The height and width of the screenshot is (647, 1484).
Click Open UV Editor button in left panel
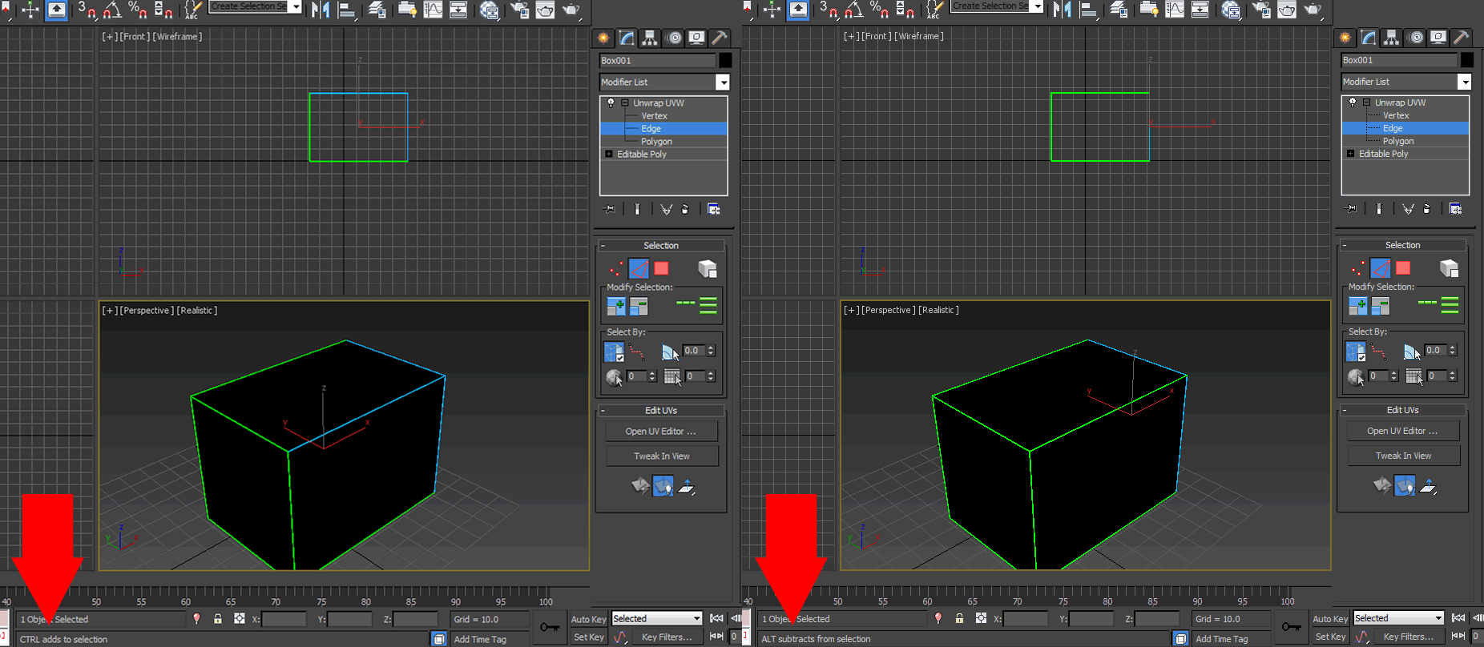click(661, 432)
